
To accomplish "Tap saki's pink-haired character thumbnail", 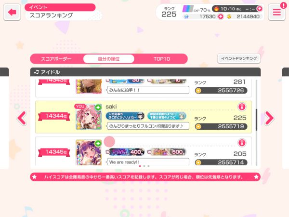I will pyautogui.click(x=89, y=117).
